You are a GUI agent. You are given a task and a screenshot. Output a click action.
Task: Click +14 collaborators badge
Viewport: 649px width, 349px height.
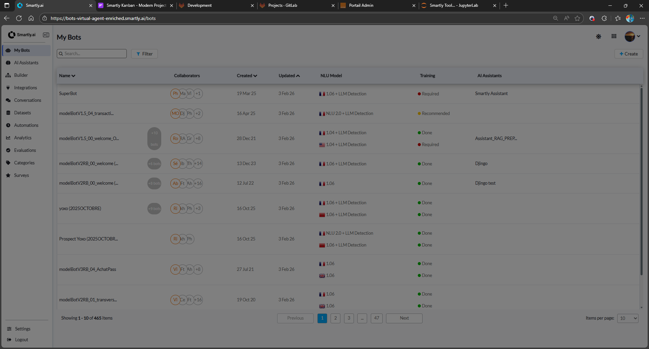[x=198, y=164]
